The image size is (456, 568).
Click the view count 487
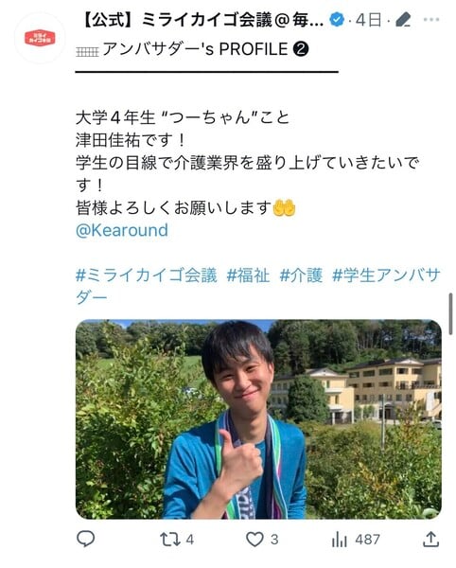(x=367, y=540)
